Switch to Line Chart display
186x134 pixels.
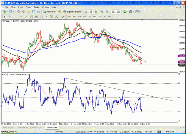(x=96, y=12)
